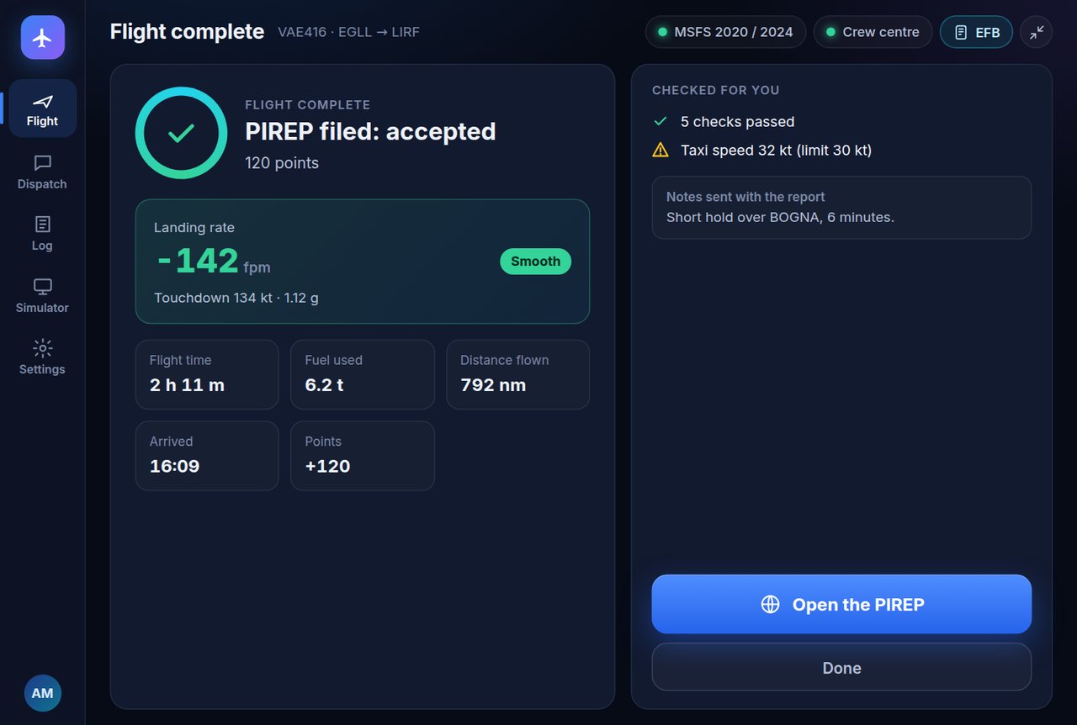Open the Flight section in sidebar

(42, 108)
